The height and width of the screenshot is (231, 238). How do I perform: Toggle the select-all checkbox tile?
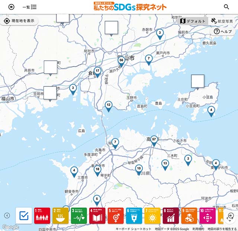(24, 216)
